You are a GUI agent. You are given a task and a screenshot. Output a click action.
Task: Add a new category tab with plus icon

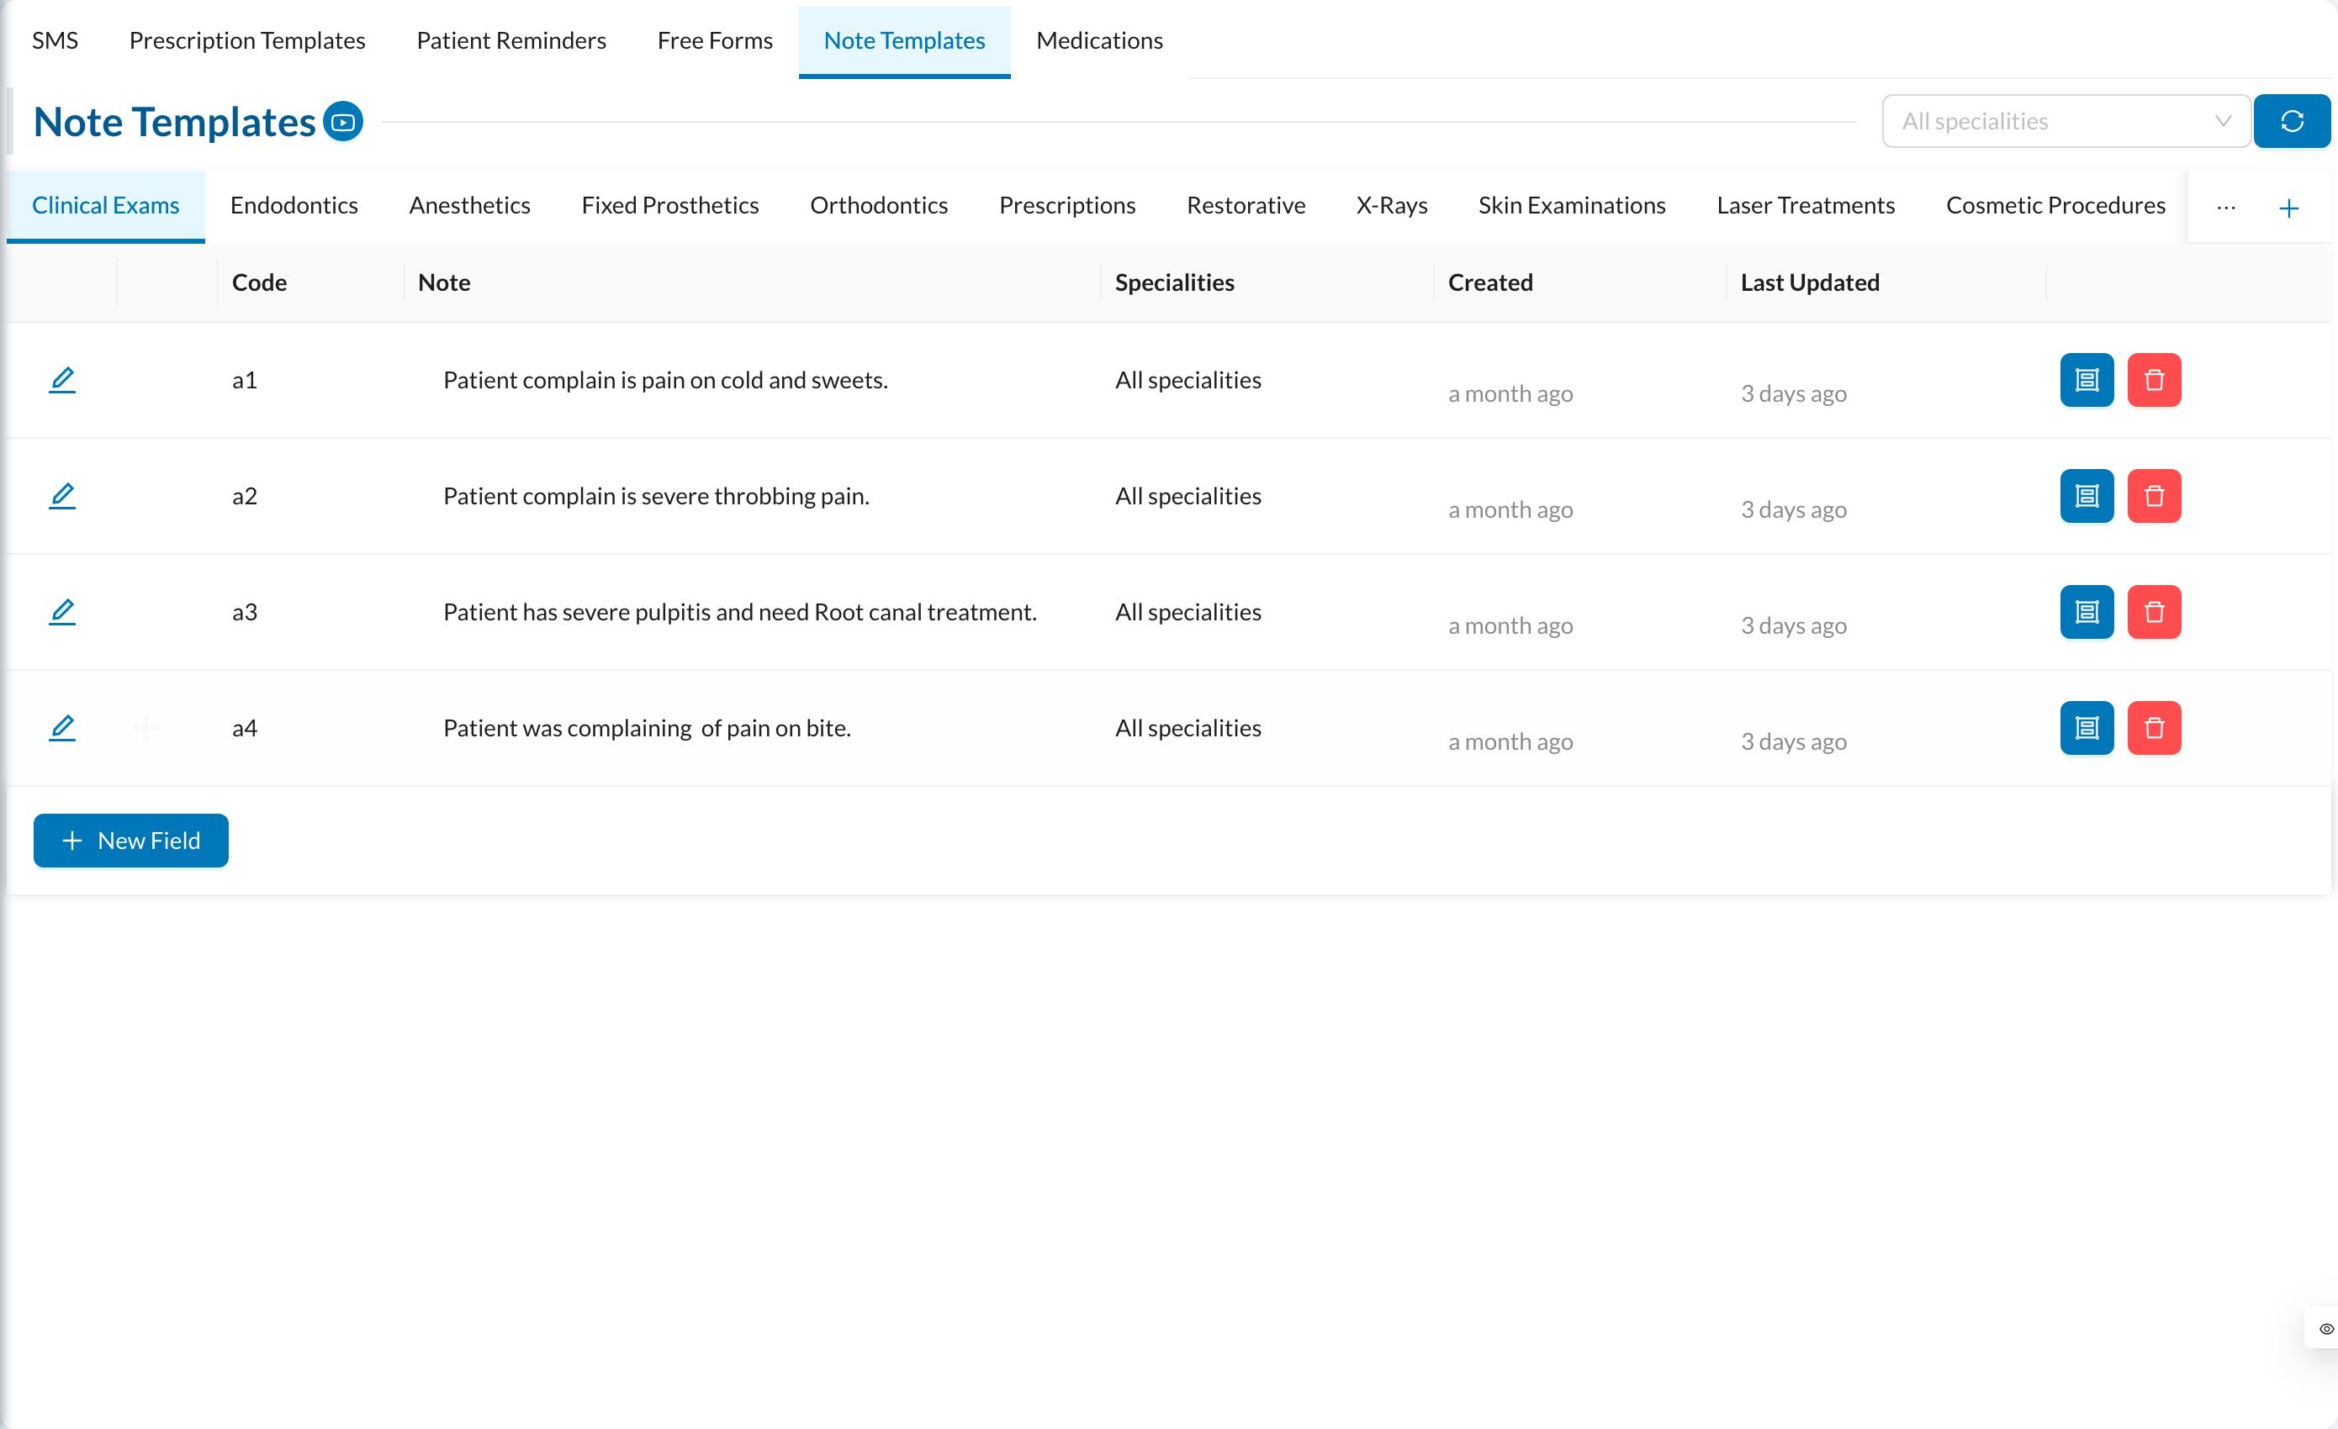pyautogui.click(x=2288, y=208)
